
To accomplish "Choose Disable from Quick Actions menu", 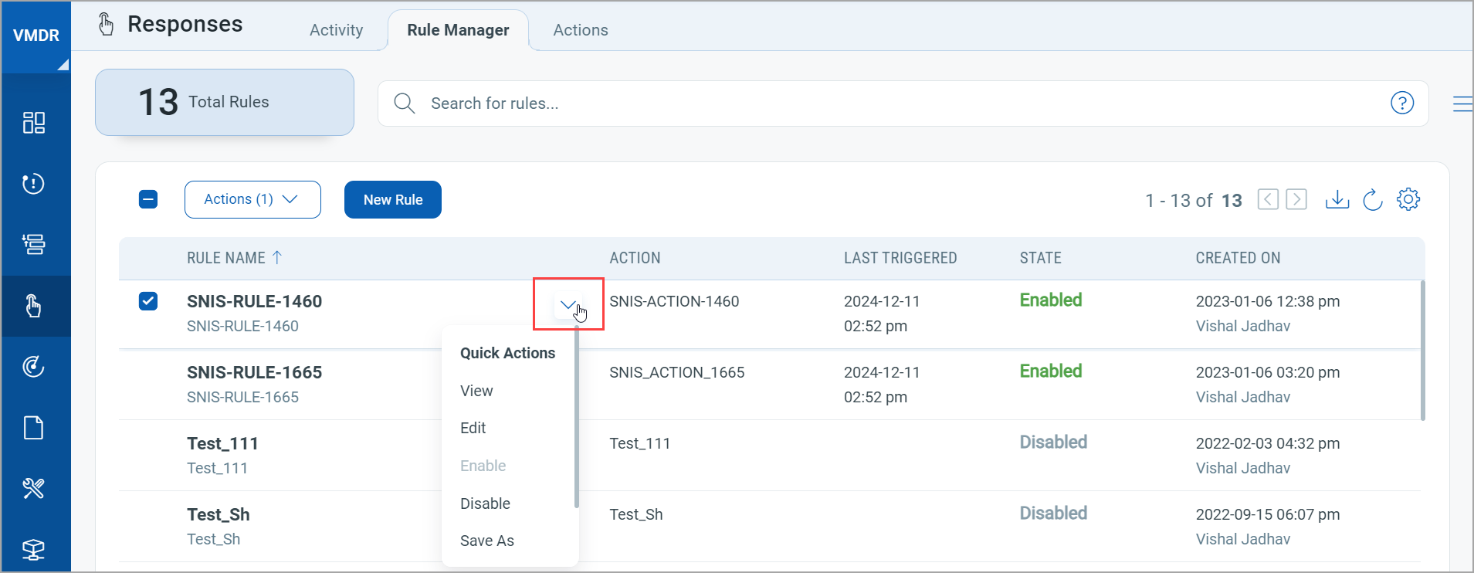I will click(x=485, y=503).
